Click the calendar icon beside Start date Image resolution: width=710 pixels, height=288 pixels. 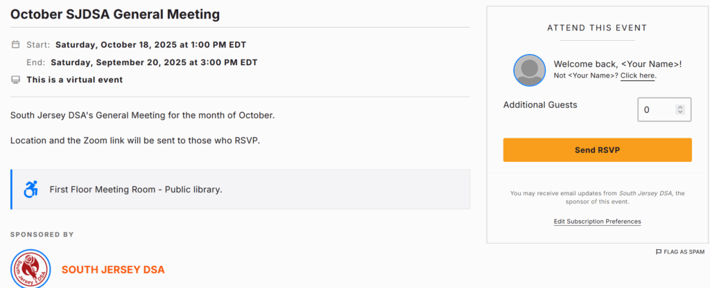[x=16, y=44]
